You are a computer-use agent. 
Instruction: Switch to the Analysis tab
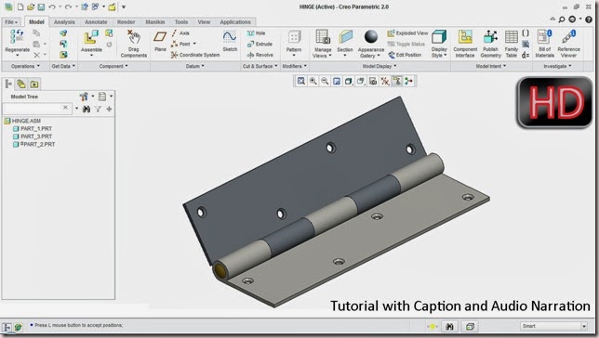tap(64, 22)
